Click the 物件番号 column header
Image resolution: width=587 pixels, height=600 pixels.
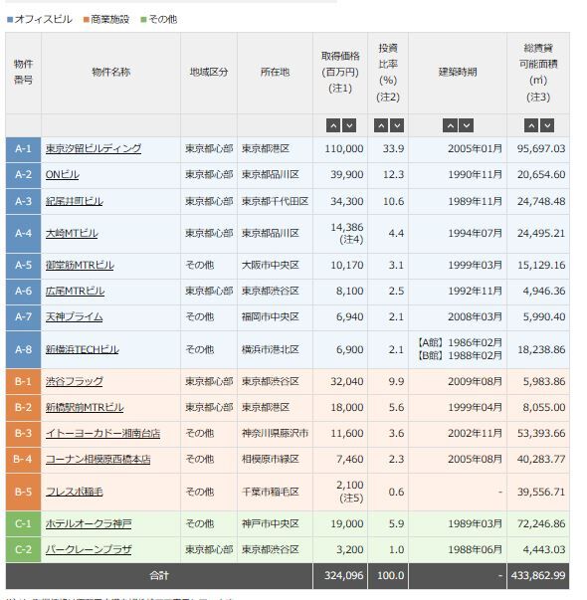[23, 73]
